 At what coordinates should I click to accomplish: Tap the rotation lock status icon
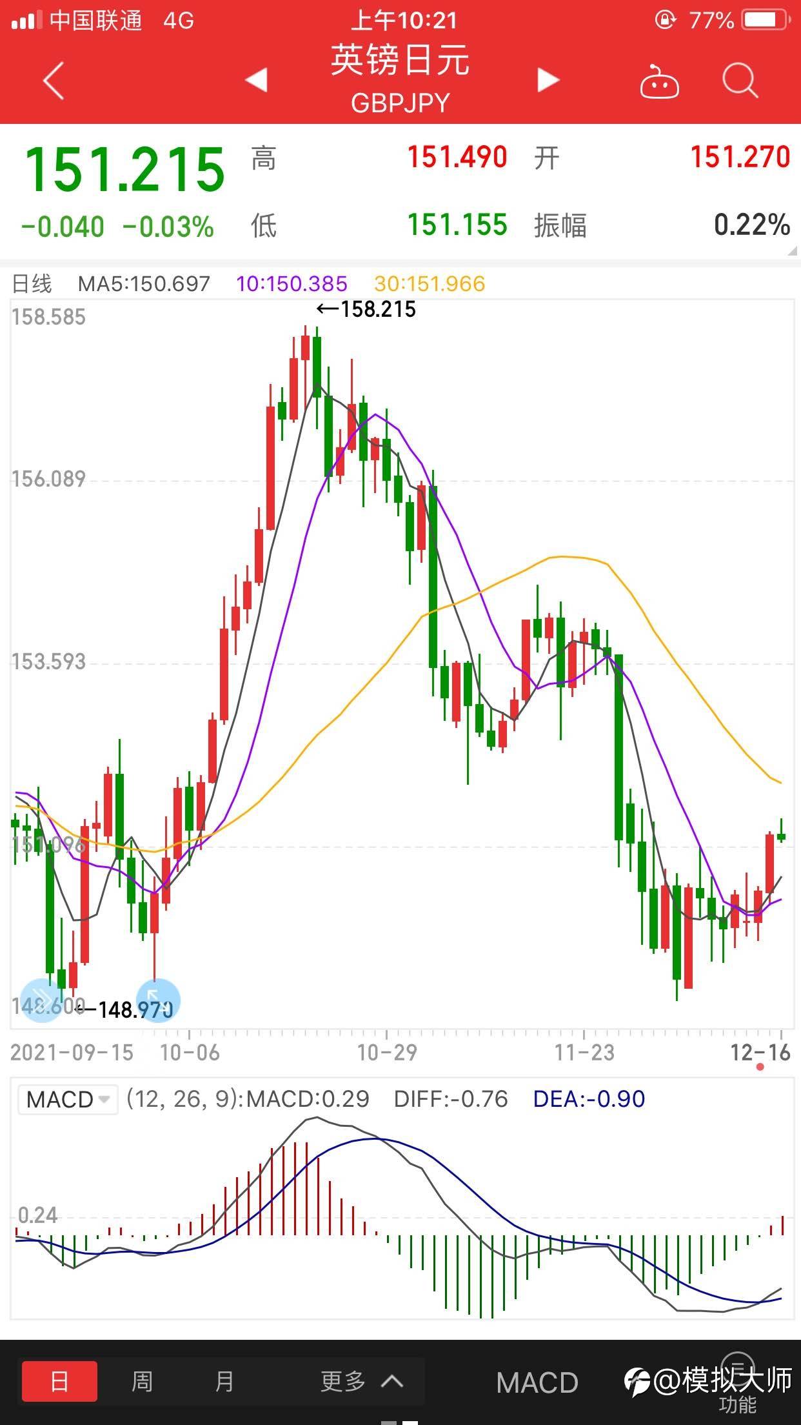tap(666, 20)
